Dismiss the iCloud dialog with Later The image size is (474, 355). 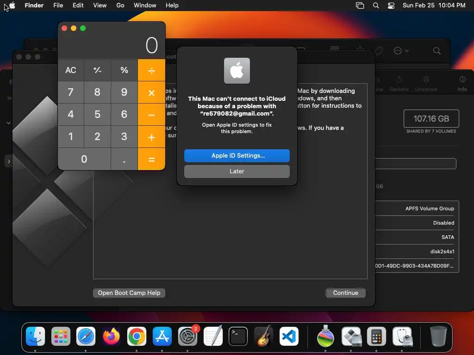click(x=237, y=171)
